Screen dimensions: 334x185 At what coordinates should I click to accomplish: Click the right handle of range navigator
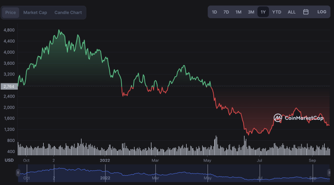pos(330,173)
